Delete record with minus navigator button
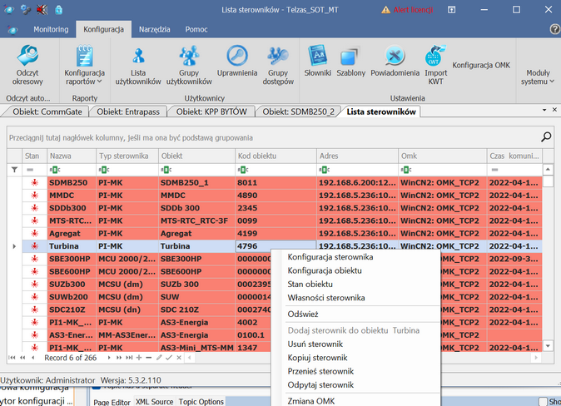The width and height of the screenshot is (561, 406). click(149, 358)
